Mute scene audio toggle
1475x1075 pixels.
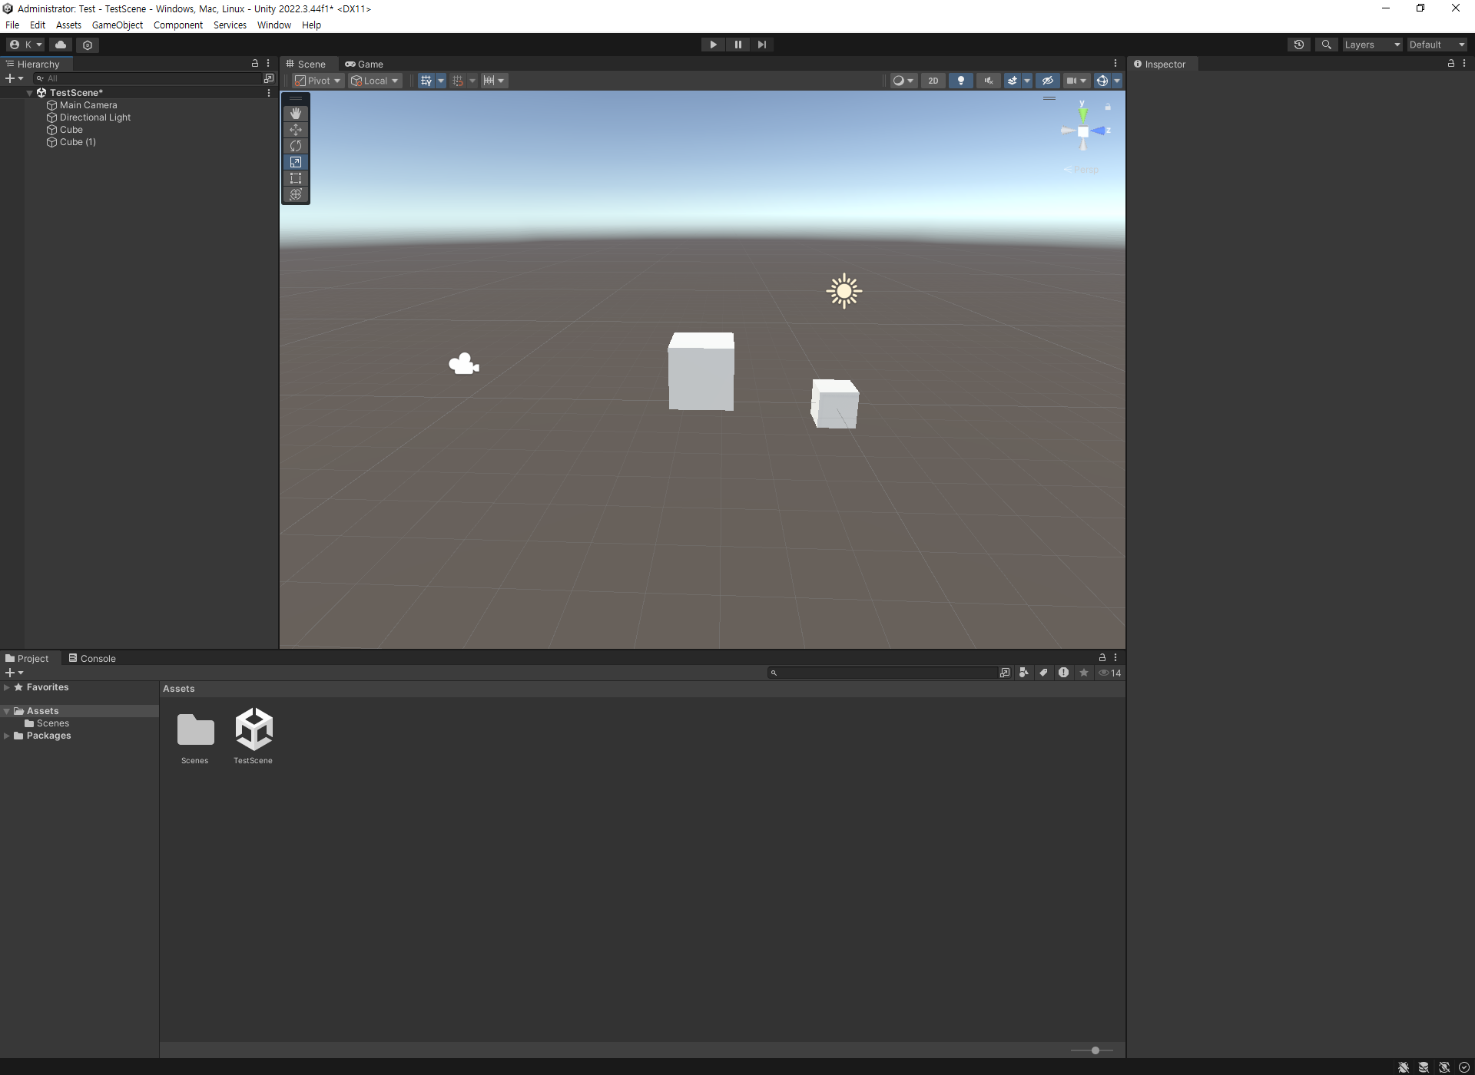(x=988, y=81)
